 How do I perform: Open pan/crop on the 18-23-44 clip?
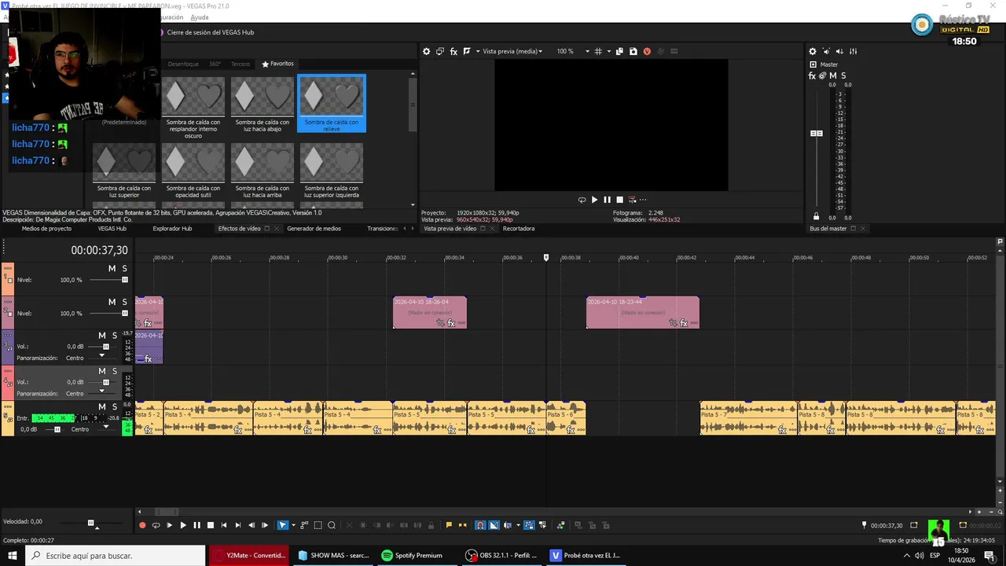673,323
